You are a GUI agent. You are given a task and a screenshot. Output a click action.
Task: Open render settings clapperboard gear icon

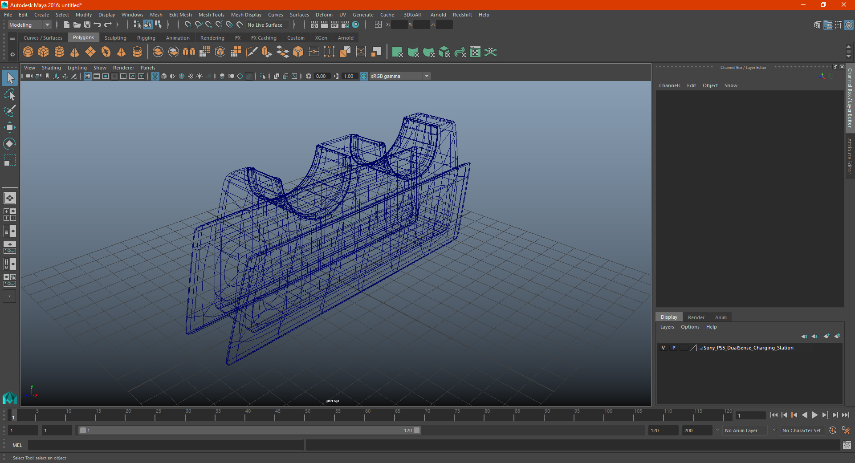tap(345, 25)
